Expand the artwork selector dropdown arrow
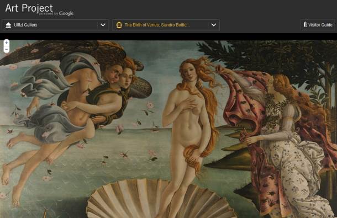This screenshot has height=218, width=337. coord(214,25)
